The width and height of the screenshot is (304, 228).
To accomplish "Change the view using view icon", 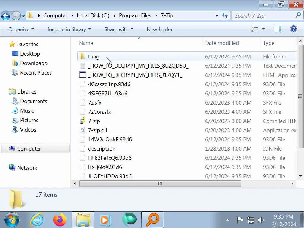I will click(254, 29).
